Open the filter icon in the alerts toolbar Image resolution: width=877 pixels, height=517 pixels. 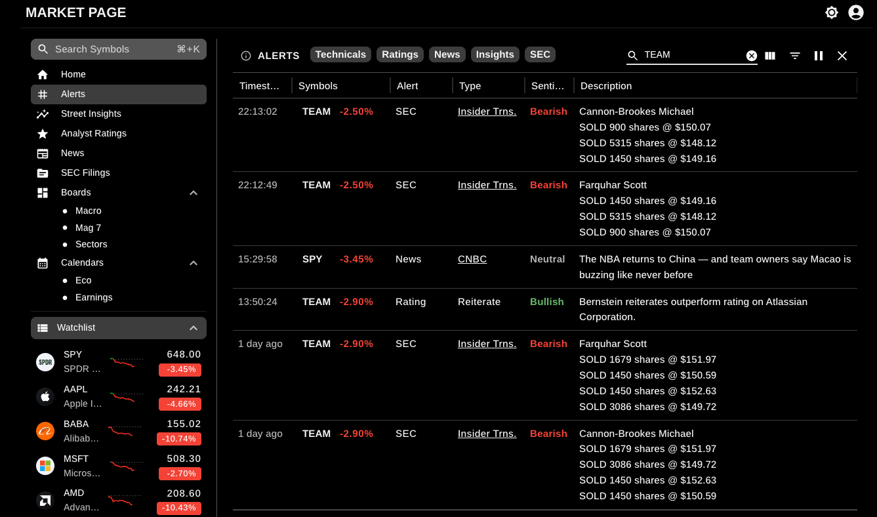coord(794,56)
